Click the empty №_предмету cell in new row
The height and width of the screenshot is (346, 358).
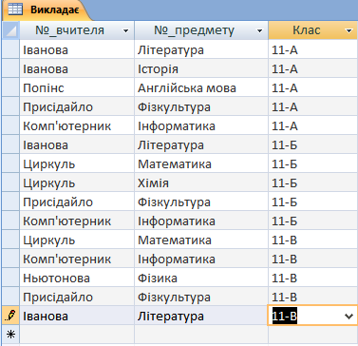pos(201,335)
